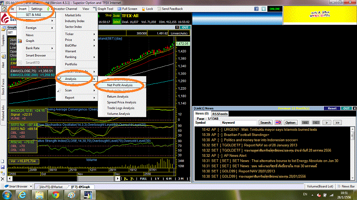Open the Timbuktu mayor URGENT news headline
Screen dimensions: 357x200
coord(270,130)
